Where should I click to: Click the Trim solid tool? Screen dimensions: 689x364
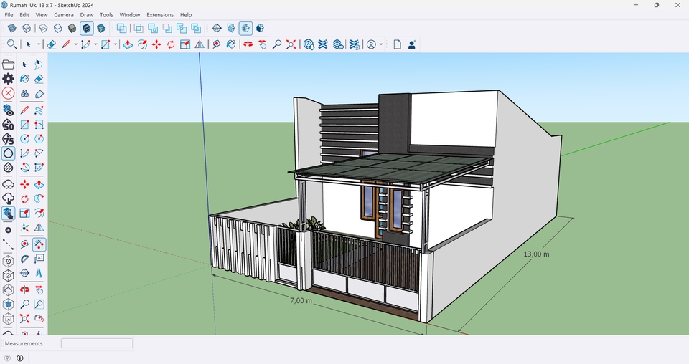[182, 29]
